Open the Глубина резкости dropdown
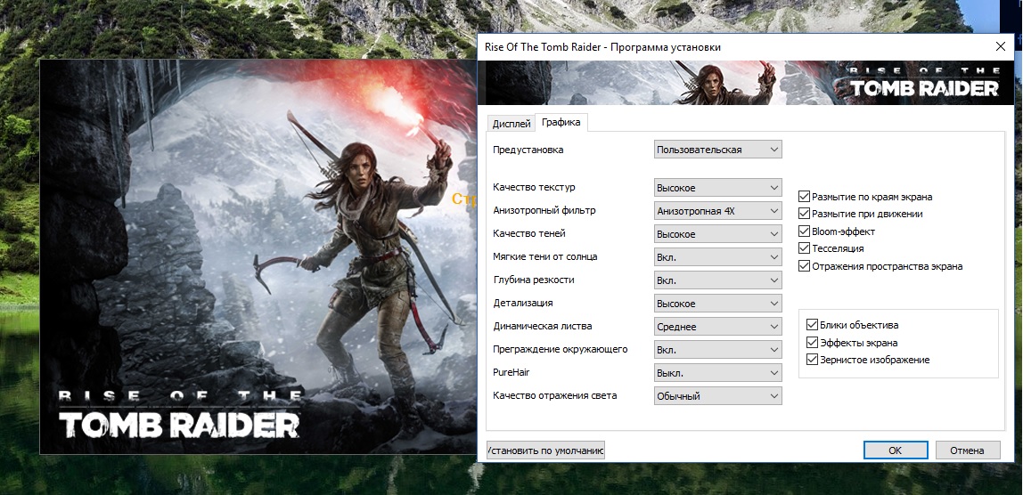Viewport: 1023px width, 495px height. (717, 280)
